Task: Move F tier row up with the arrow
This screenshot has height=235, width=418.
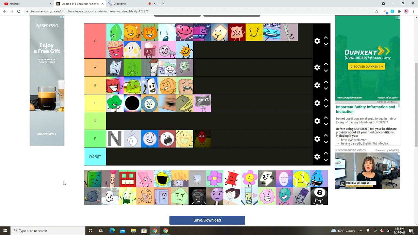Action: click(x=326, y=135)
